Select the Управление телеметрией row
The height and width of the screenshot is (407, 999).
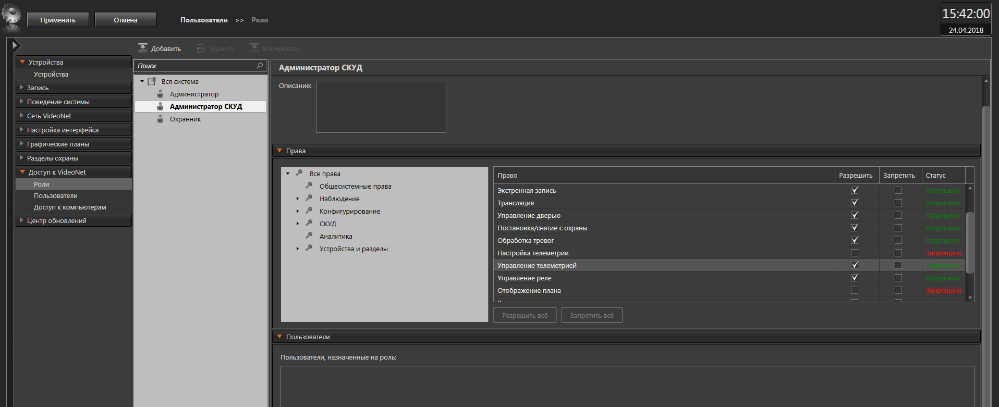[729, 265]
